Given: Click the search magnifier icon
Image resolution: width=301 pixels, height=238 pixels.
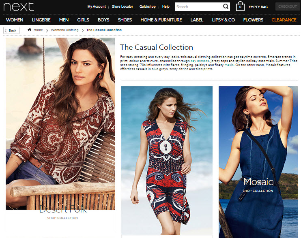Looking at the screenshot, I should (226, 6).
